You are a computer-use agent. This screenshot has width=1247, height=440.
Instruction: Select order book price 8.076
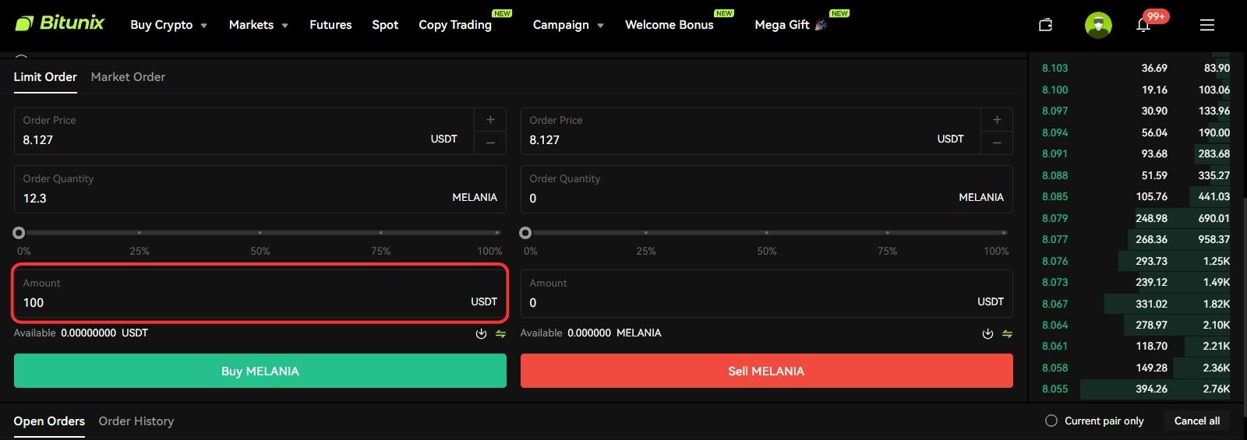[1055, 261]
